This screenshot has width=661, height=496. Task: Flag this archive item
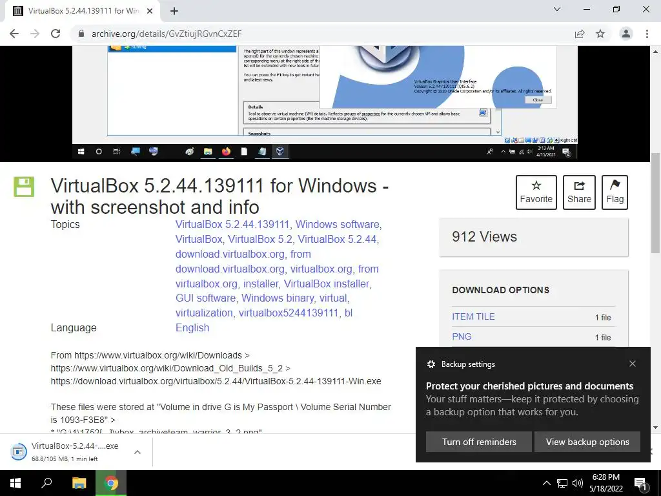(615, 192)
